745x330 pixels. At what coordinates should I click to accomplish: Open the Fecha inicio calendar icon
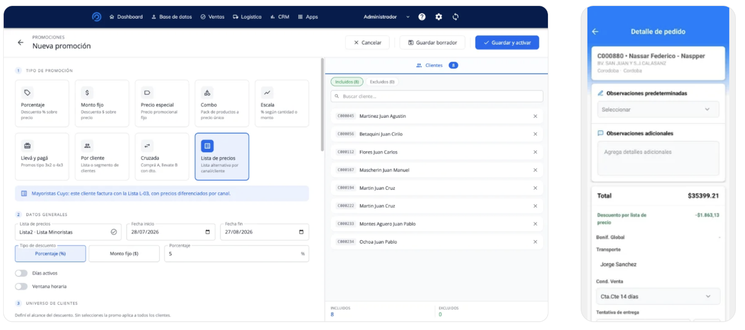(x=208, y=232)
